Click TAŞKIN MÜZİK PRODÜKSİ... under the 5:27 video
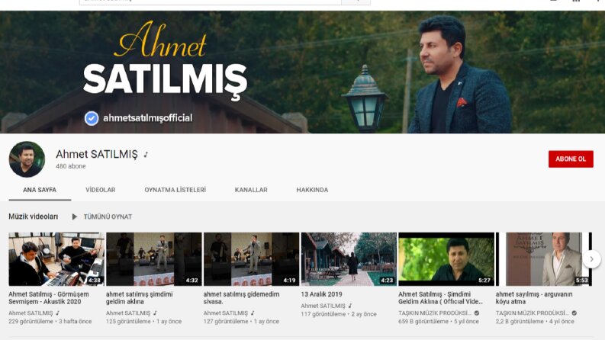Image resolution: width=605 pixels, height=340 pixels. coord(435,313)
